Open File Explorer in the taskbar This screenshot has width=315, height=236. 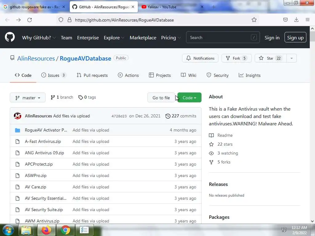pyautogui.click(x=26, y=230)
